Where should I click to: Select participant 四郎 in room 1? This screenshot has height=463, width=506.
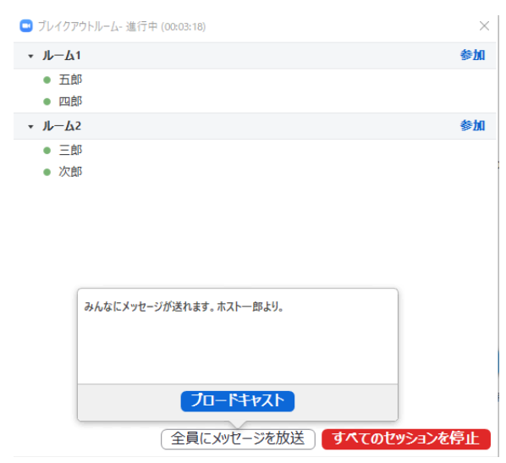coord(70,102)
